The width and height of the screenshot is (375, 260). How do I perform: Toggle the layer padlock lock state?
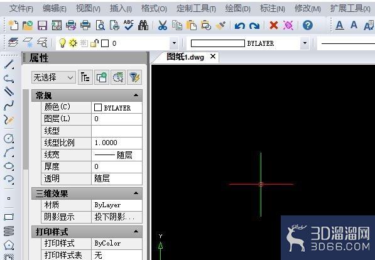click(95, 43)
